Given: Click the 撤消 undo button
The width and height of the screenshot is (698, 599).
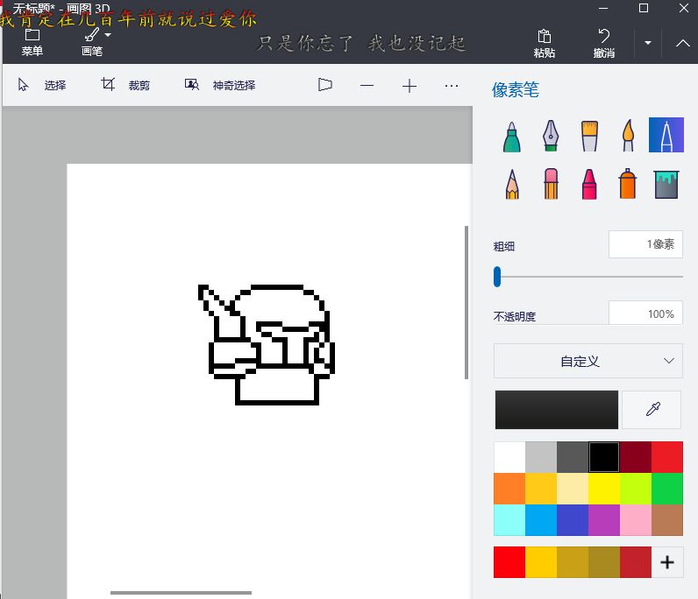Looking at the screenshot, I should [603, 44].
